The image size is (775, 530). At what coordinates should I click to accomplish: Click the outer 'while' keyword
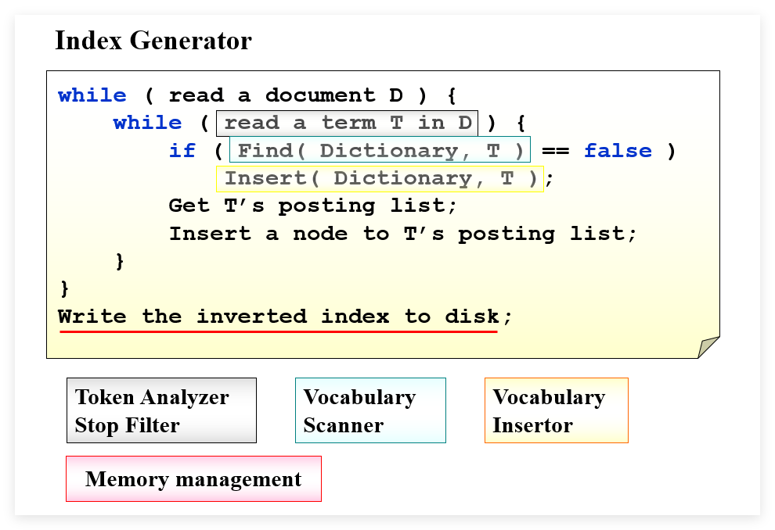pos(92,95)
